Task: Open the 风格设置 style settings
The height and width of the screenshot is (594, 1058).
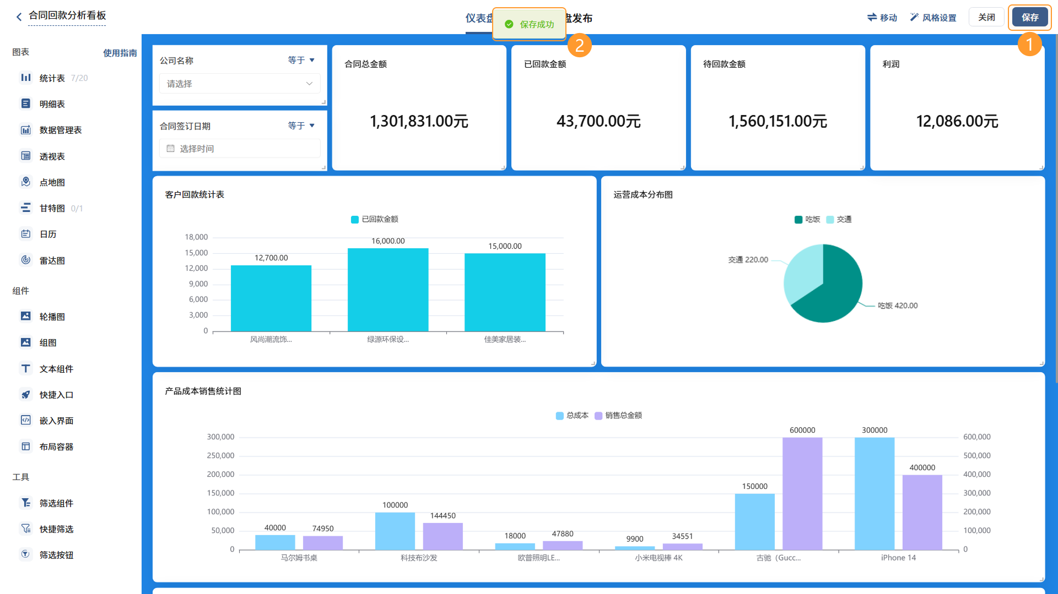Action: (933, 18)
